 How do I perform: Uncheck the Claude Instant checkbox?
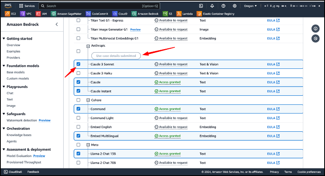click(x=78, y=91)
